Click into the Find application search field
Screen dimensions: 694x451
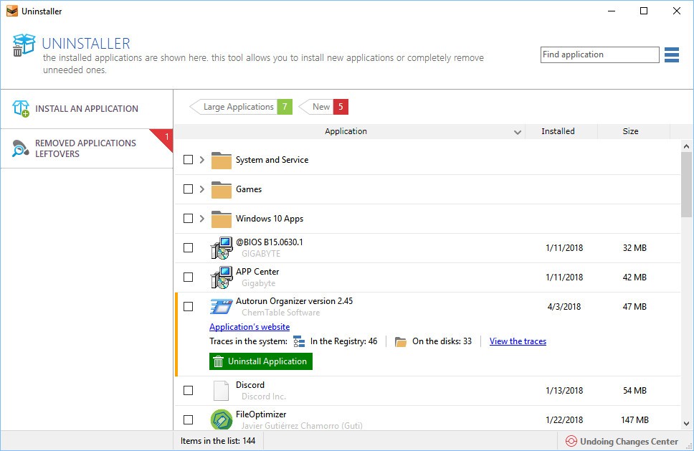pyautogui.click(x=599, y=54)
